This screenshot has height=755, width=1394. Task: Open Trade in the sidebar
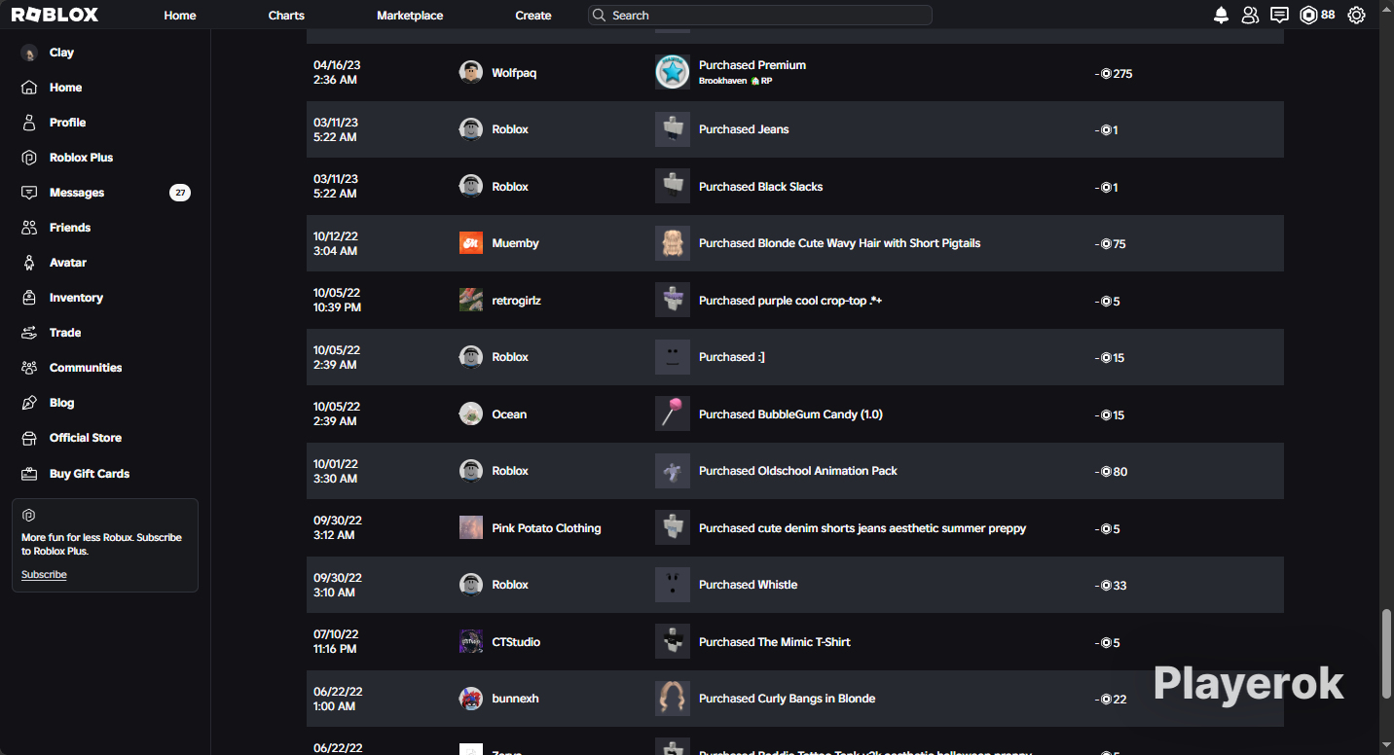(x=64, y=333)
